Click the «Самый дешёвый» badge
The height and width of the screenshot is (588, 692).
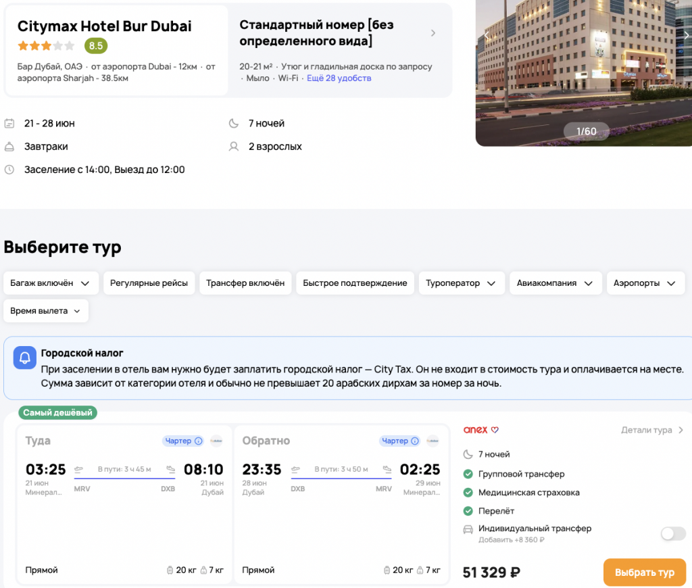click(x=58, y=412)
